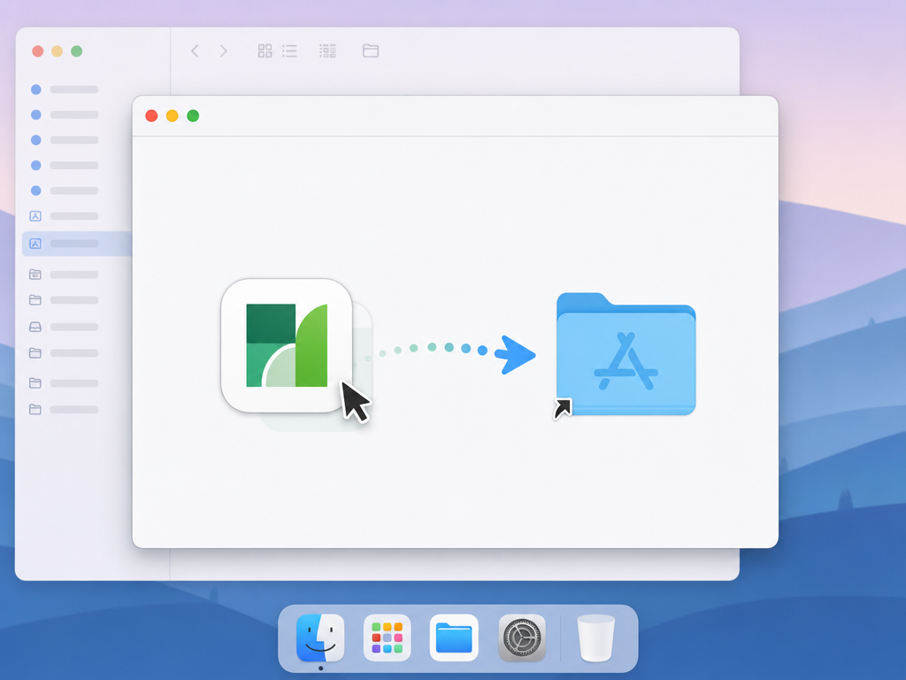Open the Trash in the Dock
Image resolution: width=906 pixels, height=680 pixels.
click(595, 637)
